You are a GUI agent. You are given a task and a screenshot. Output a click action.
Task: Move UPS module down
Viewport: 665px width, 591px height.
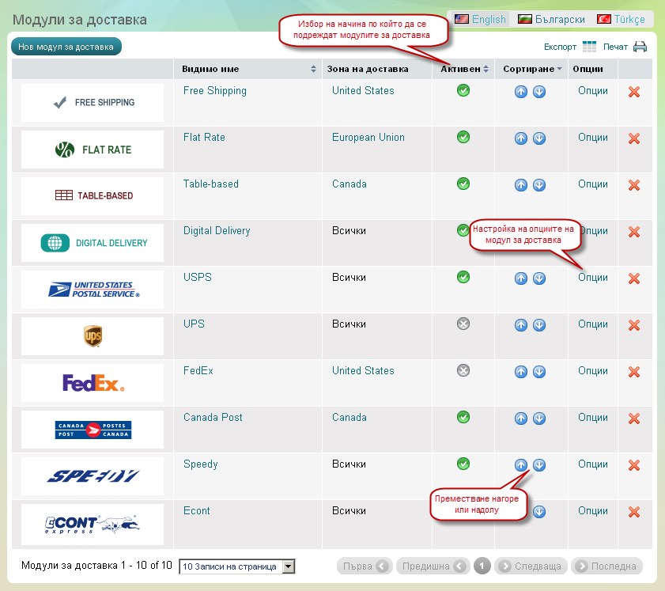coord(539,325)
